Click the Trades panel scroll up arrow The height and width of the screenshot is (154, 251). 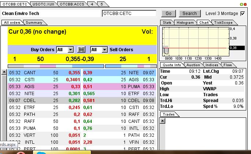pyautogui.click(x=162, y=121)
